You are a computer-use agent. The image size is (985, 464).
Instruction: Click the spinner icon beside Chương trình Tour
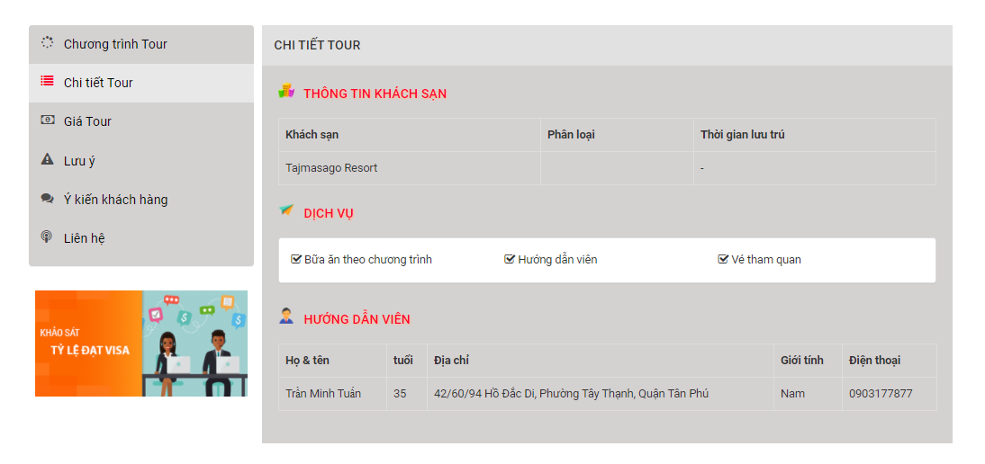[47, 42]
